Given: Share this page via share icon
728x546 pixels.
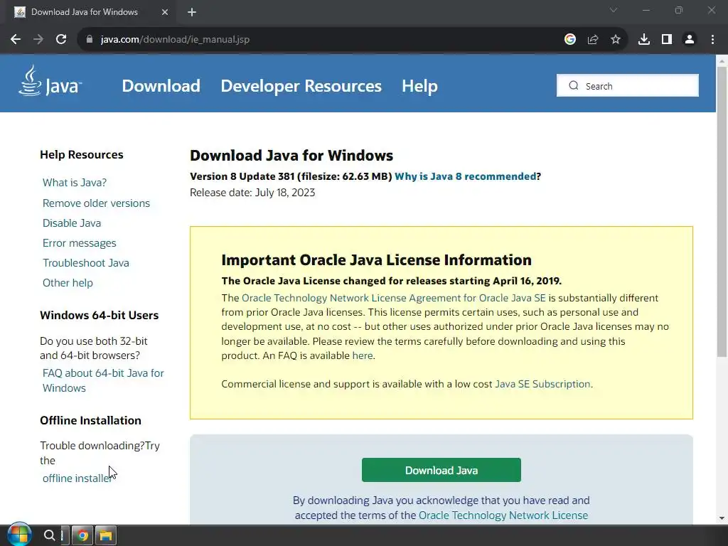Looking at the screenshot, I should pyautogui.click(x=593, y=40).
